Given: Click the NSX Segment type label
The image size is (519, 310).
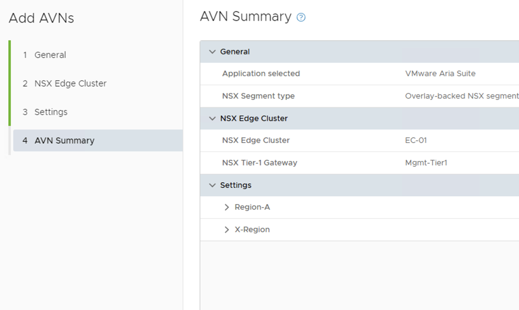Looking at the screenshot, I should click(258, 96).
